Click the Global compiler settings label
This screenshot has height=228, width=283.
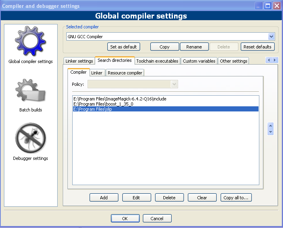coord(30,61)
